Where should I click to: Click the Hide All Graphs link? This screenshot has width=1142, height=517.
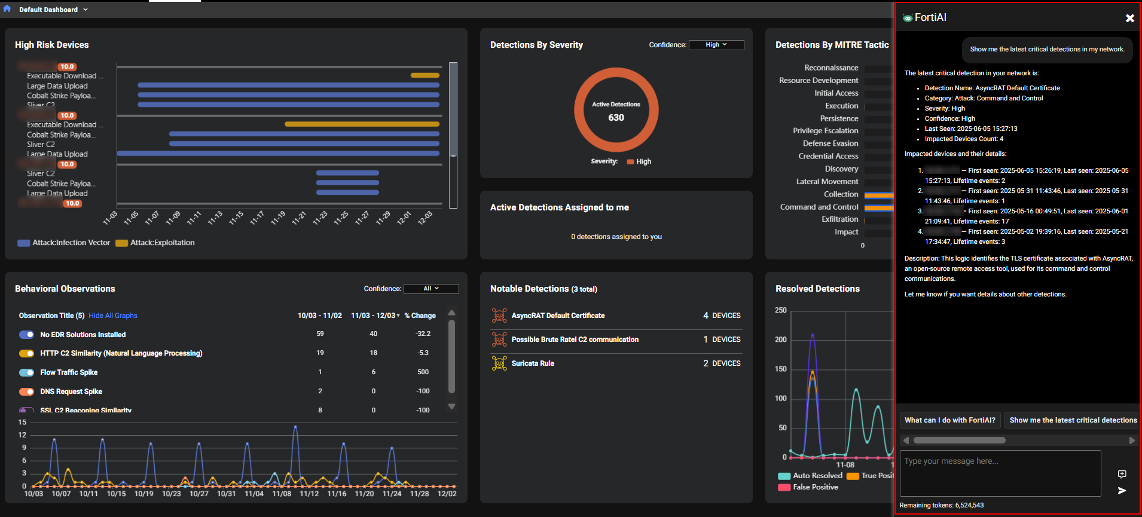point(113,316)
